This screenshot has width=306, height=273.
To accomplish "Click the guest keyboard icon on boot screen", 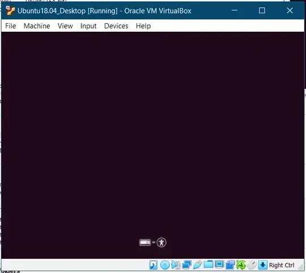I will tap(145, 242).
